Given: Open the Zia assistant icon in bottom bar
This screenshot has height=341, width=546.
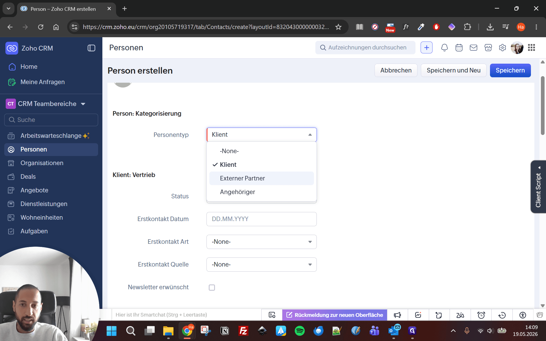Looking at the screenshot, I should click(460, 315).
